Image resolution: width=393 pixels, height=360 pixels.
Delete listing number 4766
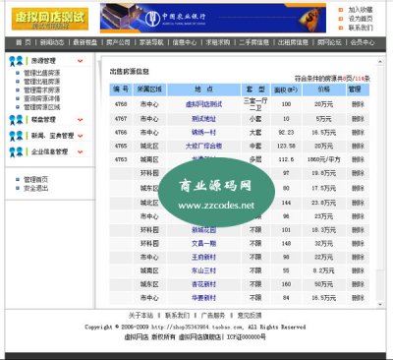pyautogui.click(x=358, y=133)
